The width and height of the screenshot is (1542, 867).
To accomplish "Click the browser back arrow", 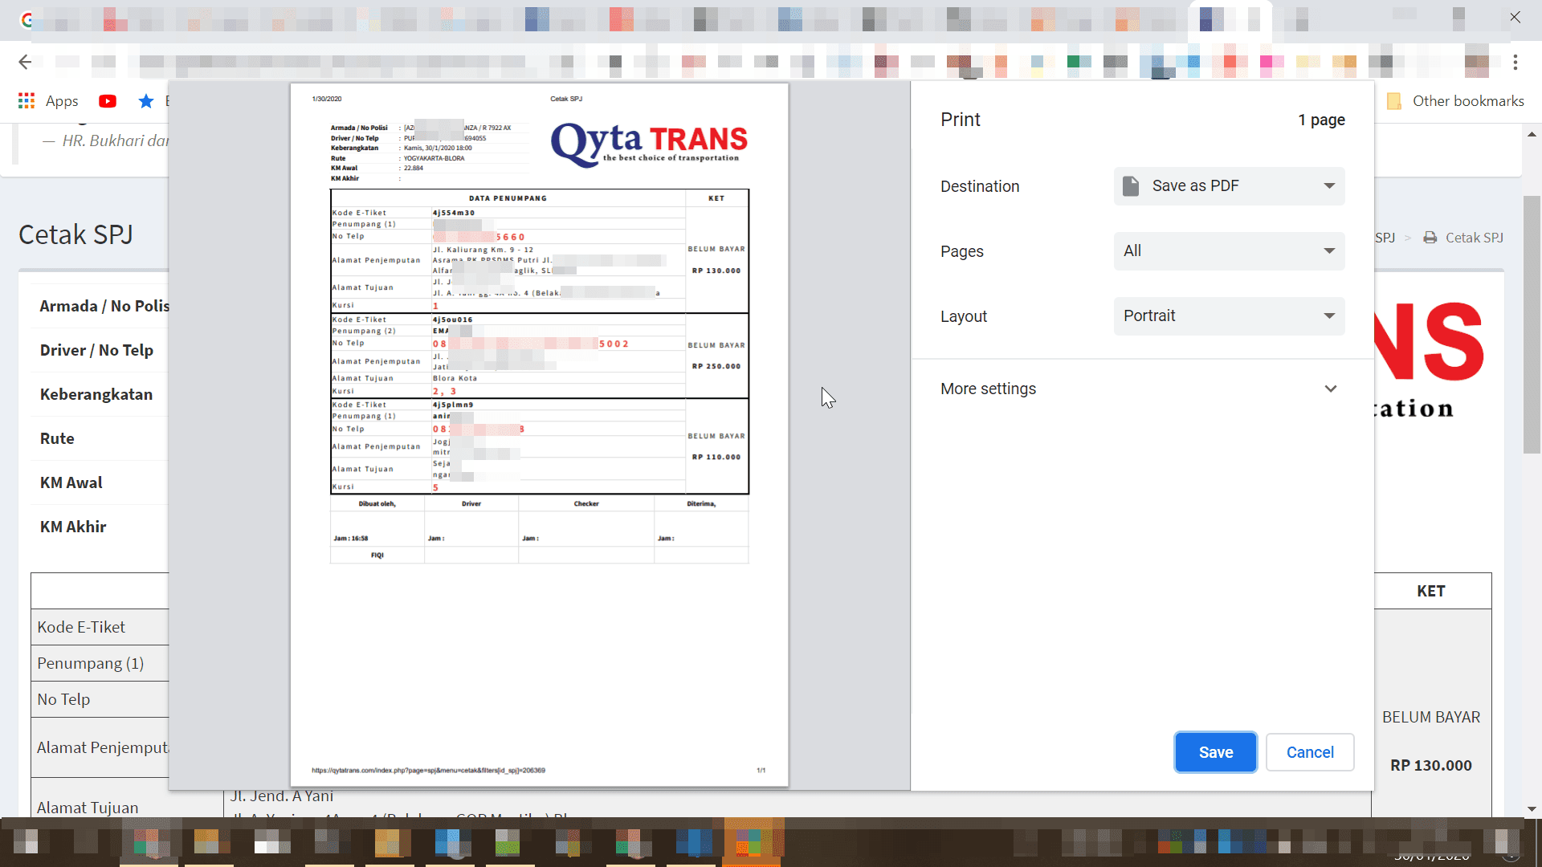I will (25, 62).
